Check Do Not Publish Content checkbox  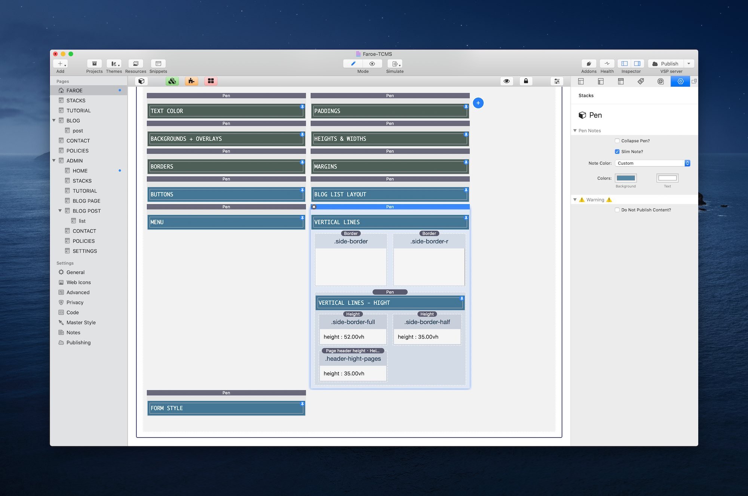pos(617,210)
